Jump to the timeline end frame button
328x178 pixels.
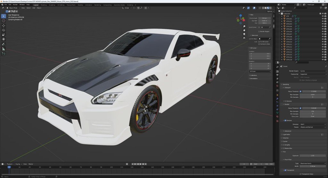(x=146, y=164)
